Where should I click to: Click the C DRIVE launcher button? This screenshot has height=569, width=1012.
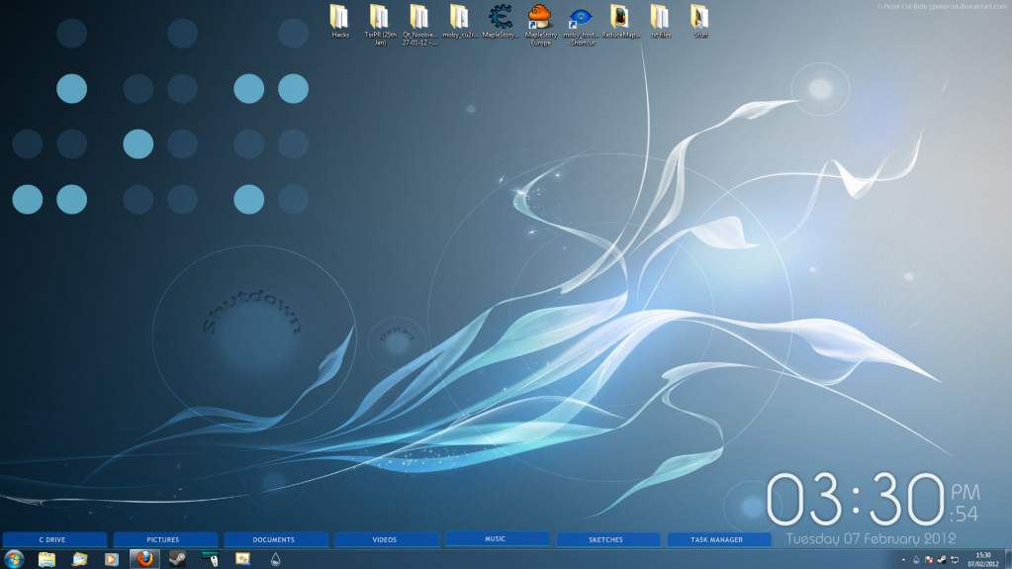[x=53, y=539]
